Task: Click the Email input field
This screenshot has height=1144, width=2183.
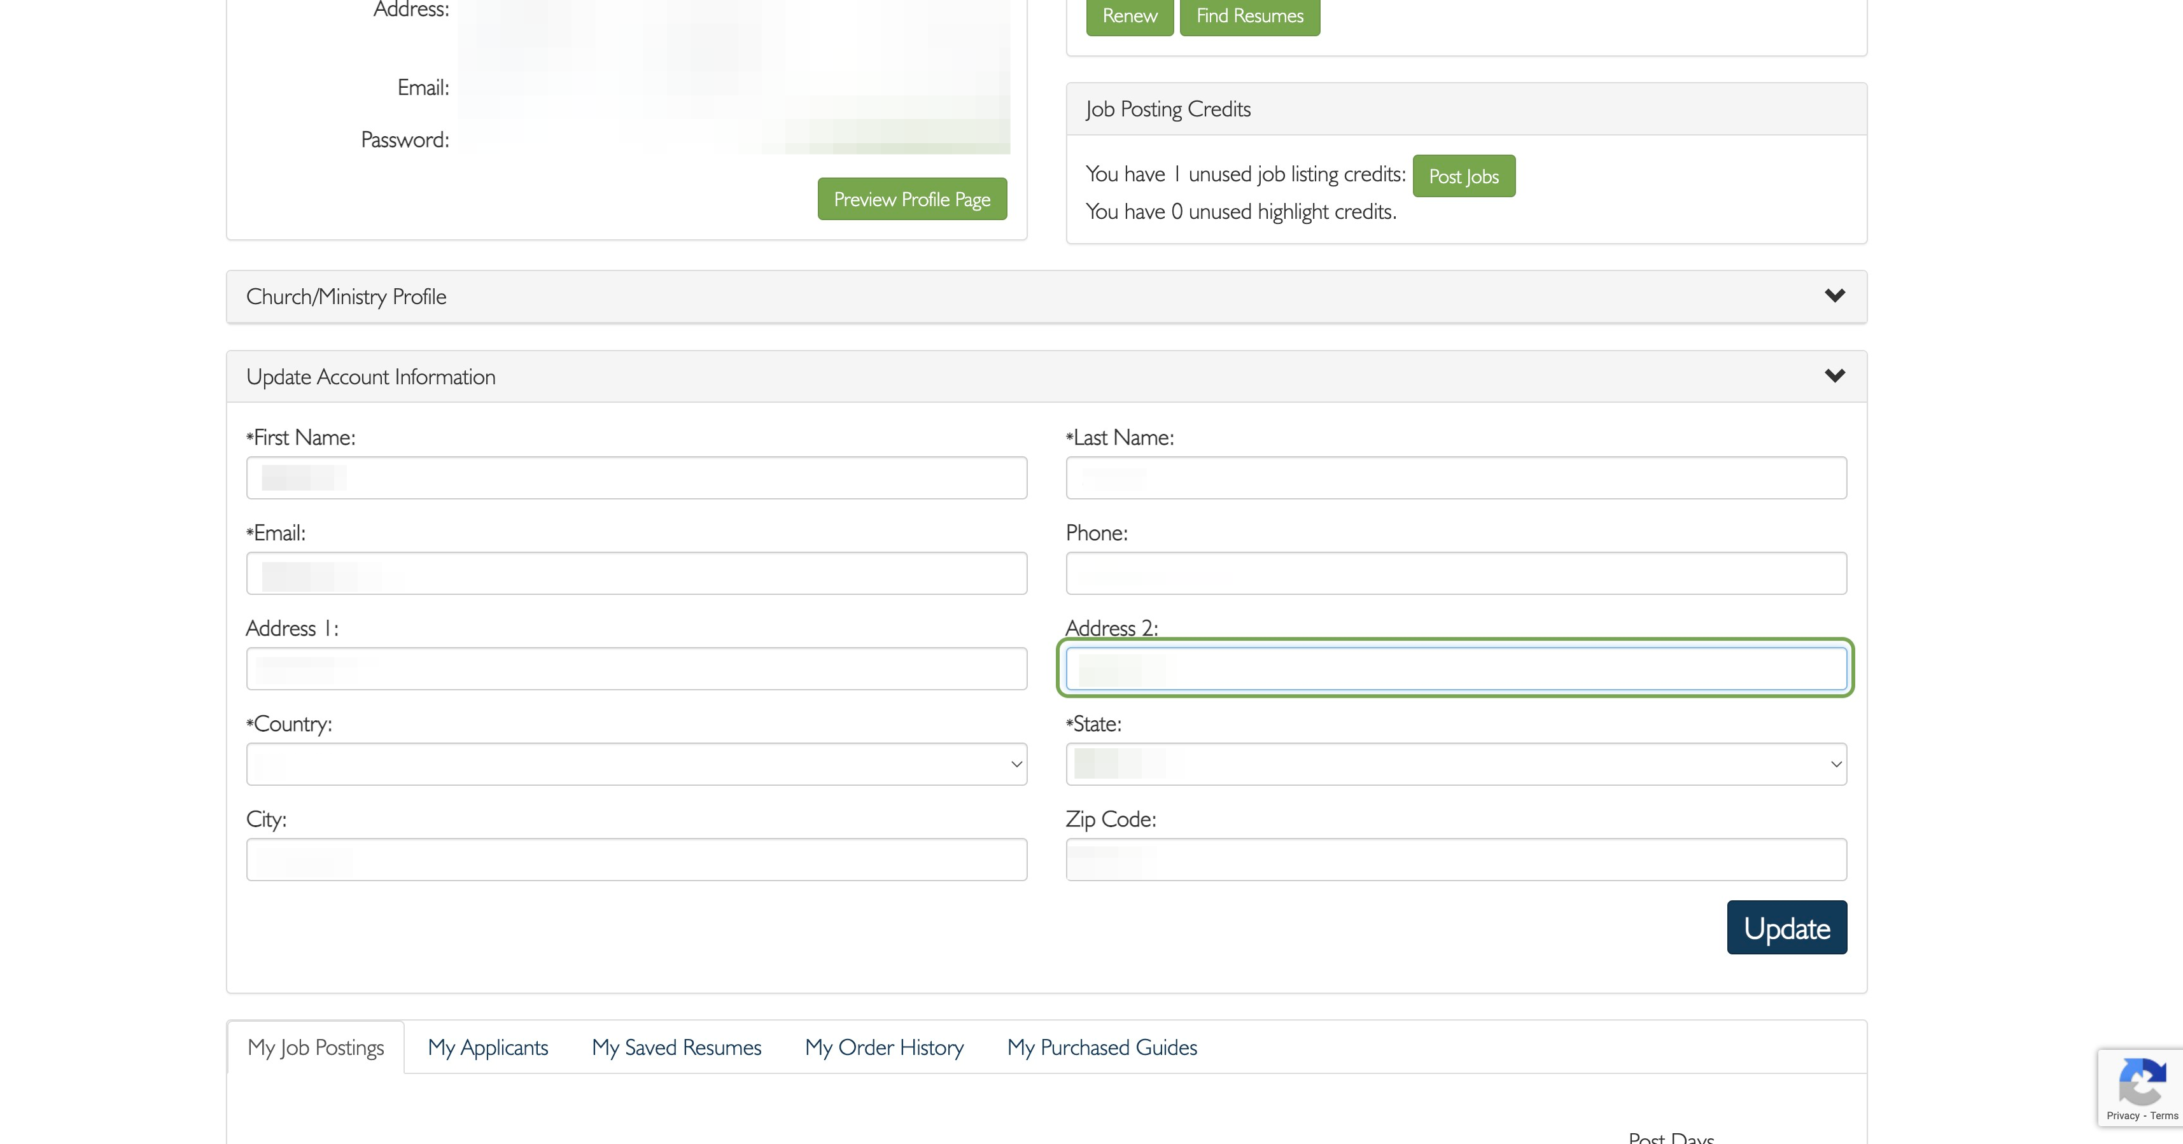Action: 636,574
